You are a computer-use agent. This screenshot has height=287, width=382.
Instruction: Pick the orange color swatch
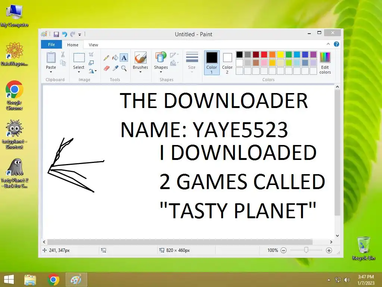click(x=272, y=55)
